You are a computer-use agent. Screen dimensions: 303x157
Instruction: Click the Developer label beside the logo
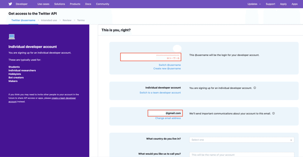point(22,4)
